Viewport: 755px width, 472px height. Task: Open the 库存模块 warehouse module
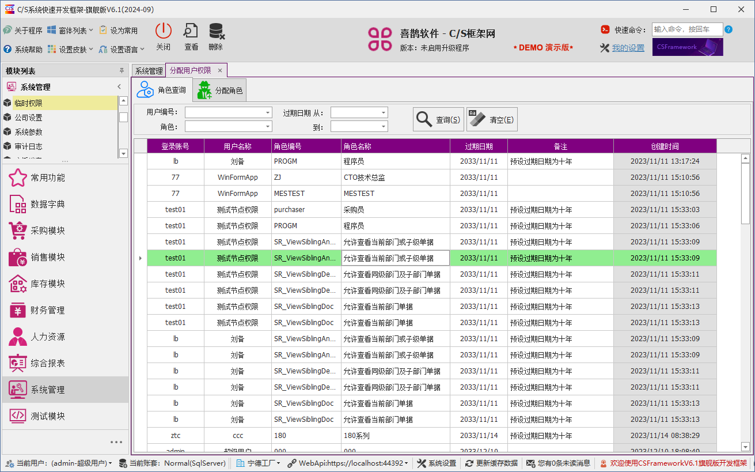[x=65, y=284]
